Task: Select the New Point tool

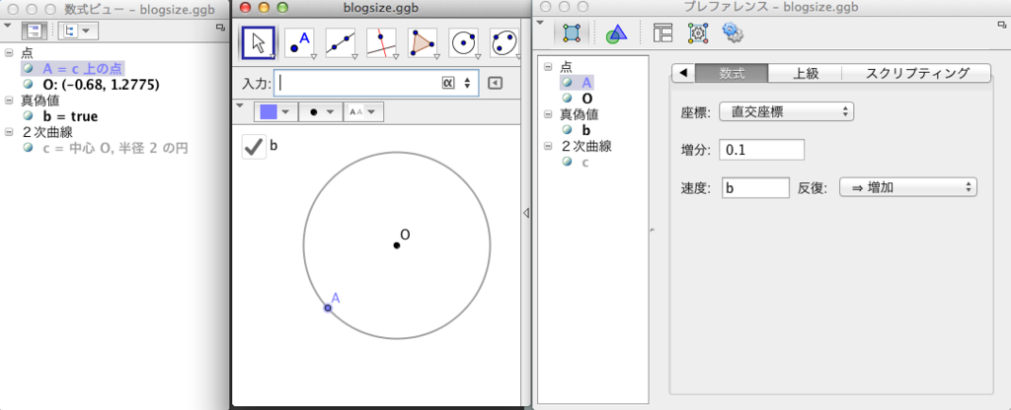Action: click(x=300, y=43)
